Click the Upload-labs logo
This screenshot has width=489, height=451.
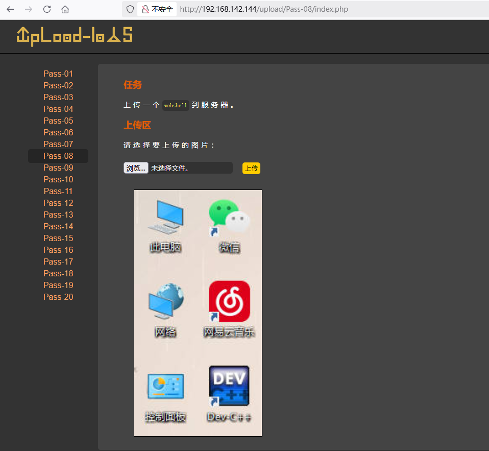(x=75, y=36)
